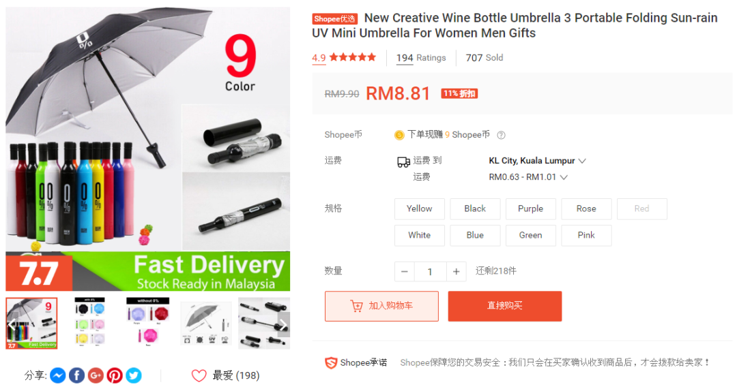Share this product on Google Plus

click(96, 375)
